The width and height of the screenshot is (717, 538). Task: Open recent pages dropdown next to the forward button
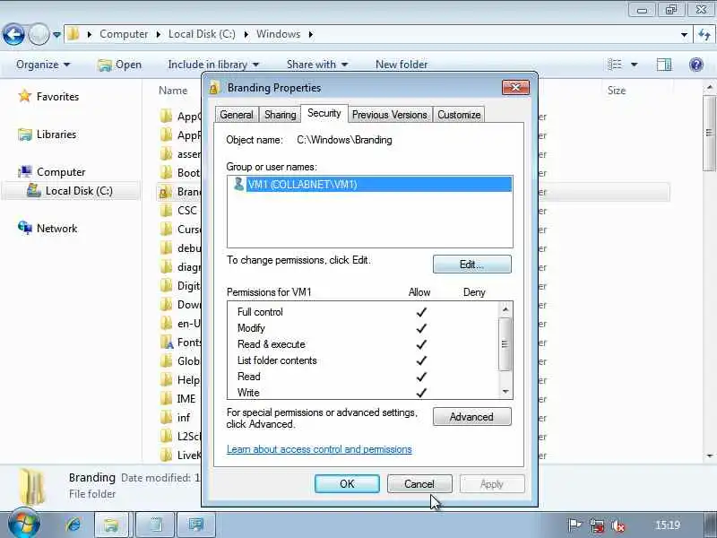pos(56,35)
